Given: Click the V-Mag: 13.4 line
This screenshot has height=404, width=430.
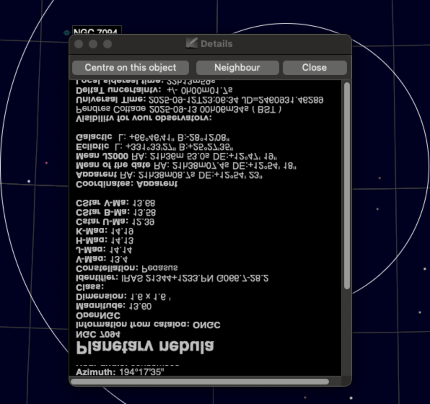Looking at the screenshot, I should (101, 259).
